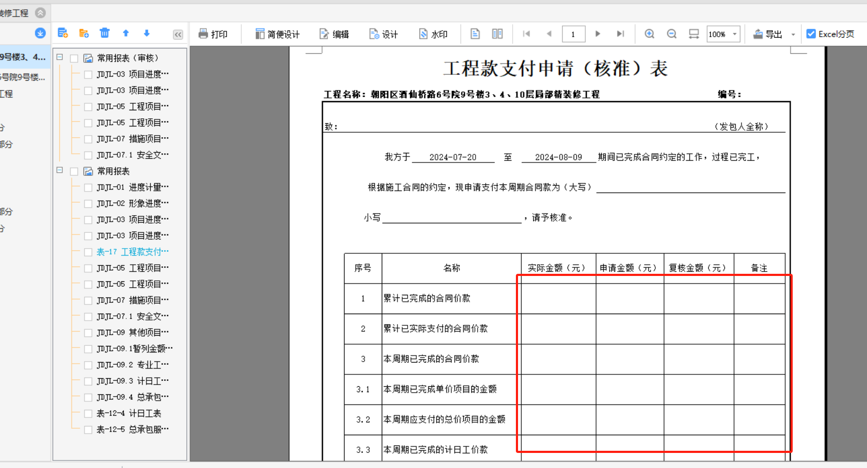Click the zoom in magnifier icon
The height and width of the screenshot is (468, 867).
[x=649, y=34]
